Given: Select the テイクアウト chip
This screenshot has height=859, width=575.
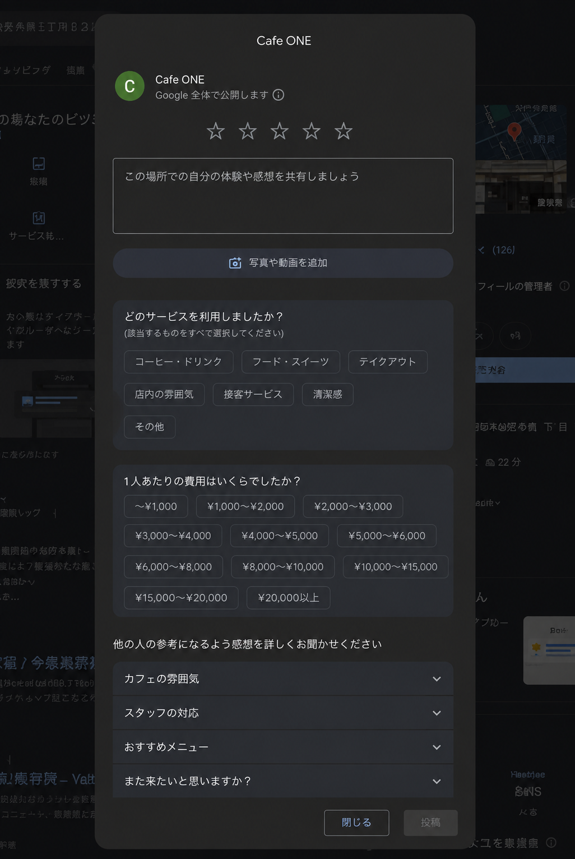Looking at the screenshot, I should [388, 362].
